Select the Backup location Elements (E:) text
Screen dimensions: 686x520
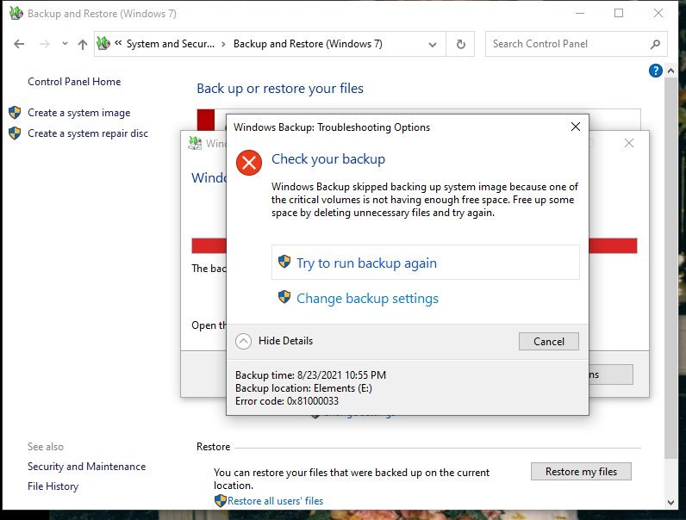tap(303, 388)
